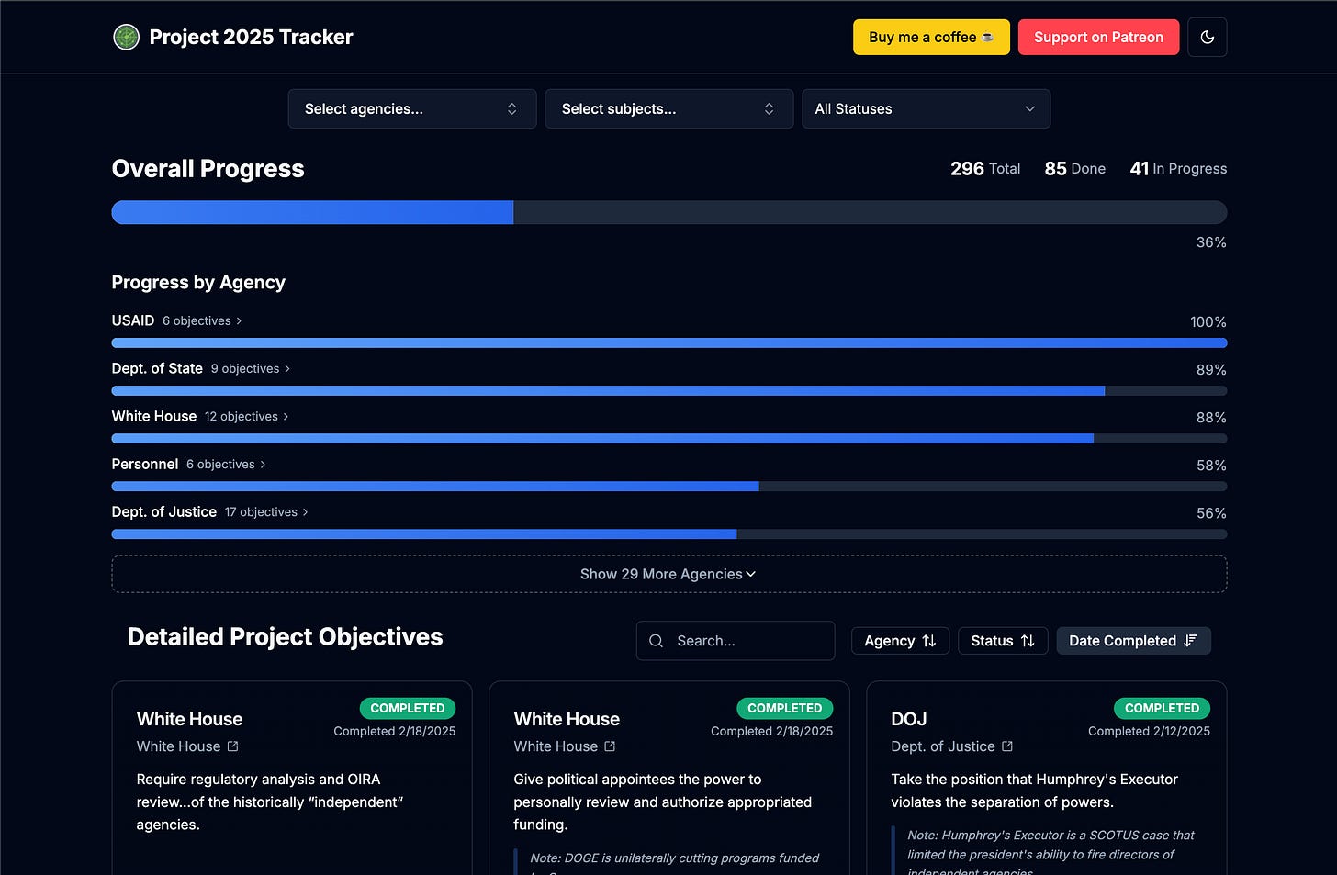This screenshot has width=1337, height=875.
Task: Click the "85 Done" count
Action: pyautogui.click(x=1074, y=169)
